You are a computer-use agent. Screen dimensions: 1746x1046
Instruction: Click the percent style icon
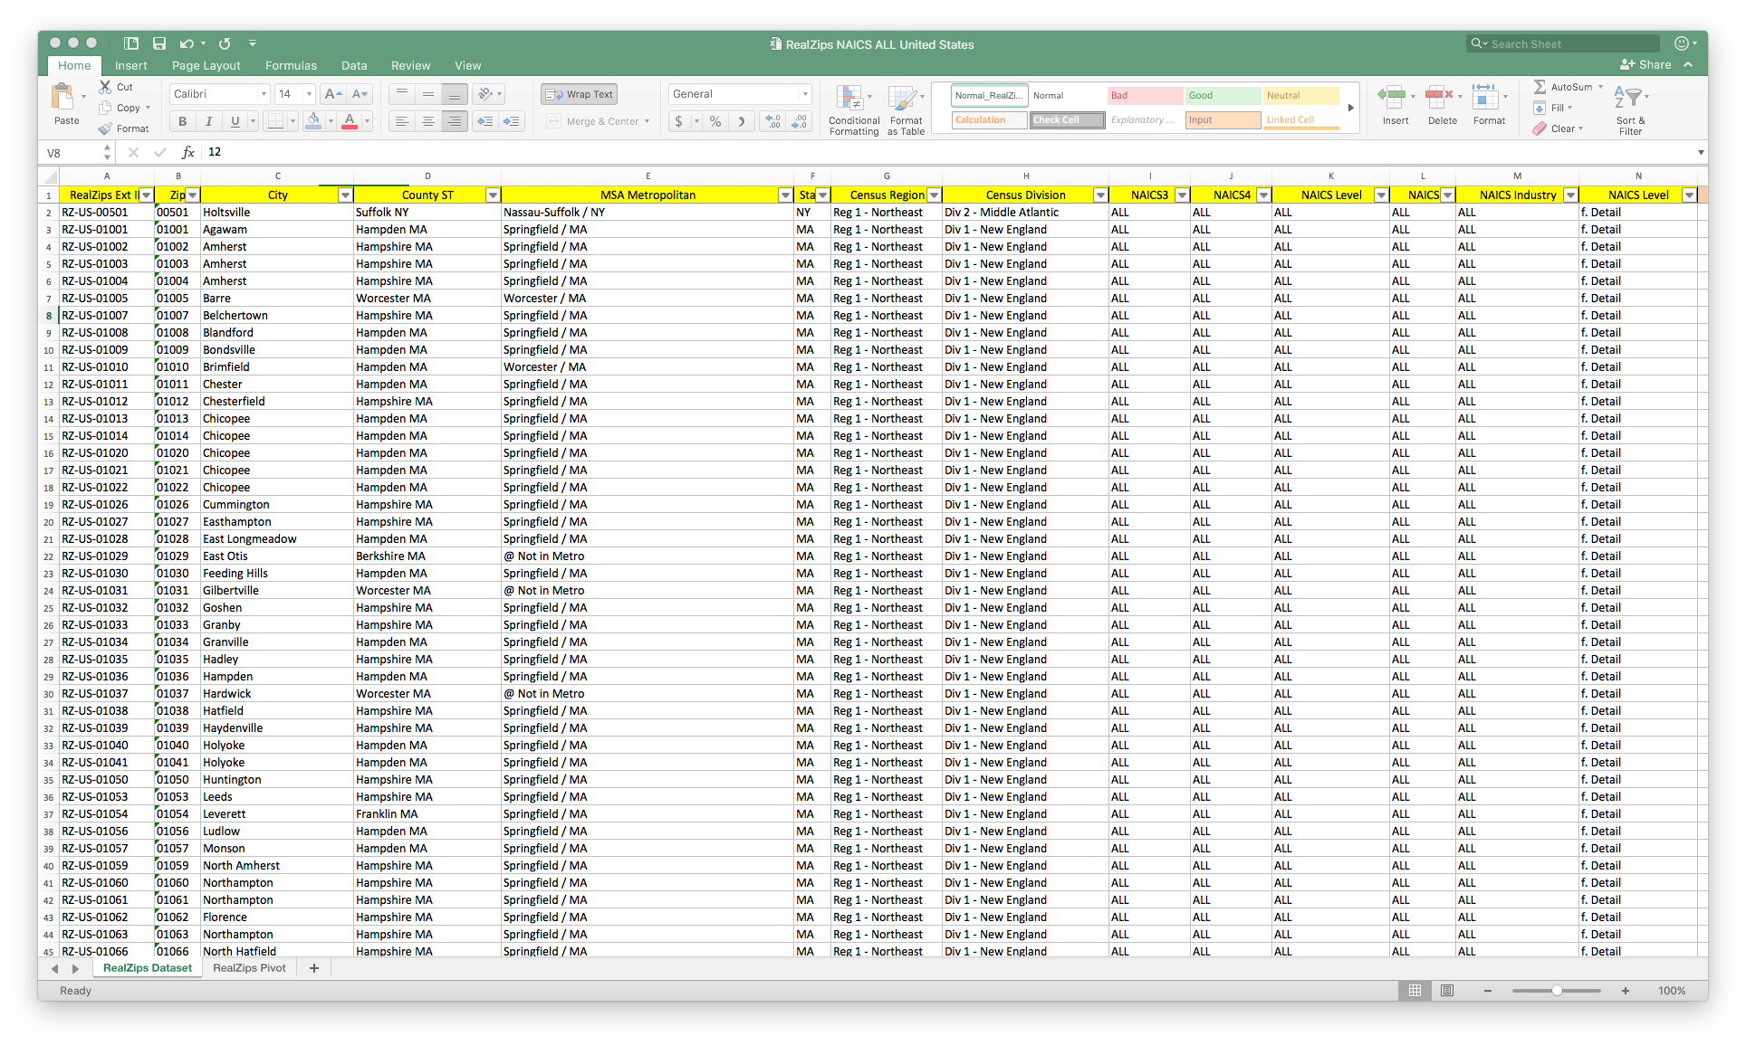click(x=715, y=121)
